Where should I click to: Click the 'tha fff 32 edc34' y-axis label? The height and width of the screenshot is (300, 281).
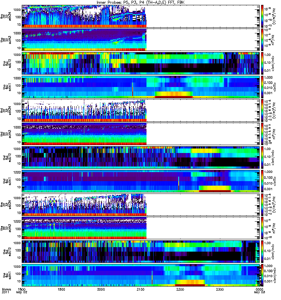tap(6, 16)
